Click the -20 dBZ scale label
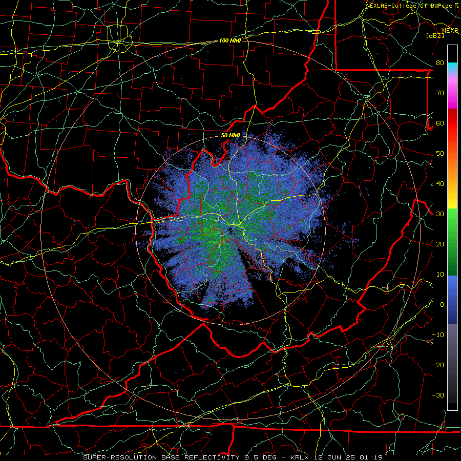Image resolution: width=461 pixels, height=461 pixels. pos(438,365)
